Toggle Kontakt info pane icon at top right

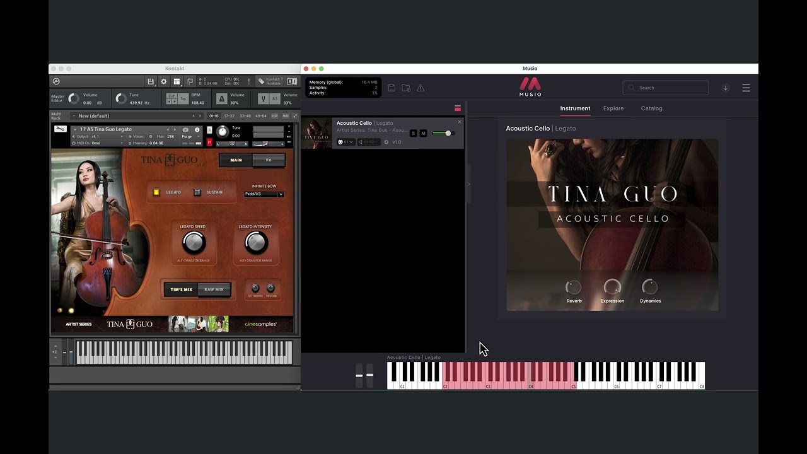(292, 81)
